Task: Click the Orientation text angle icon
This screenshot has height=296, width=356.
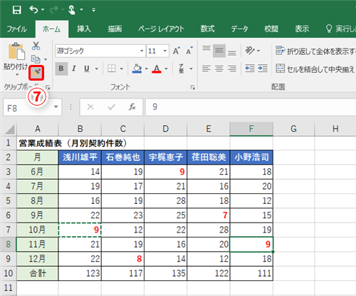Action: (x=250, y=51)
